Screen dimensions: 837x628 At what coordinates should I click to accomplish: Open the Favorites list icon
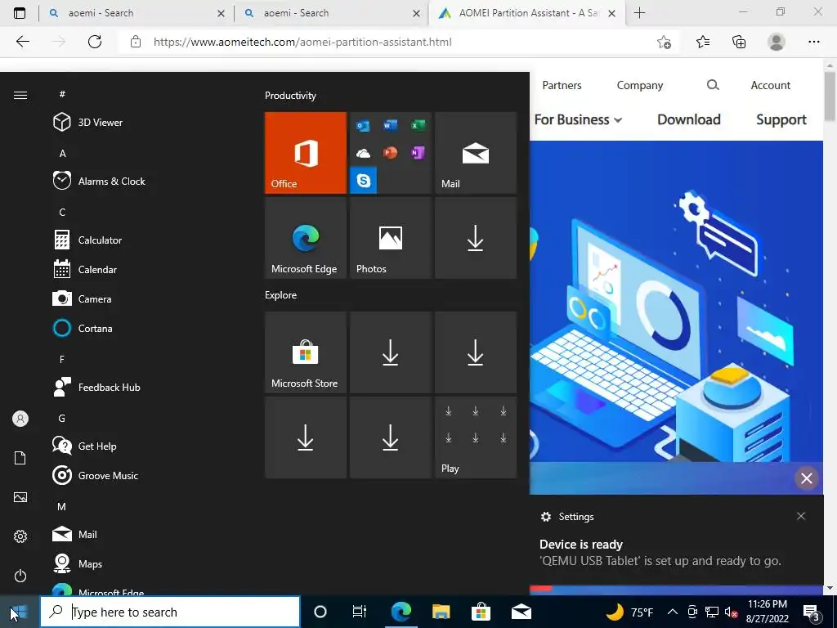pos(703,42)
